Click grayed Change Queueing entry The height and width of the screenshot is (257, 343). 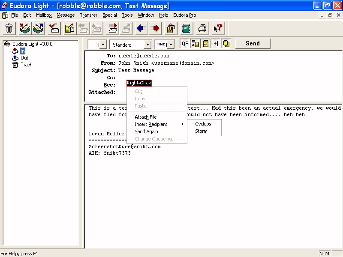point(157,139)
